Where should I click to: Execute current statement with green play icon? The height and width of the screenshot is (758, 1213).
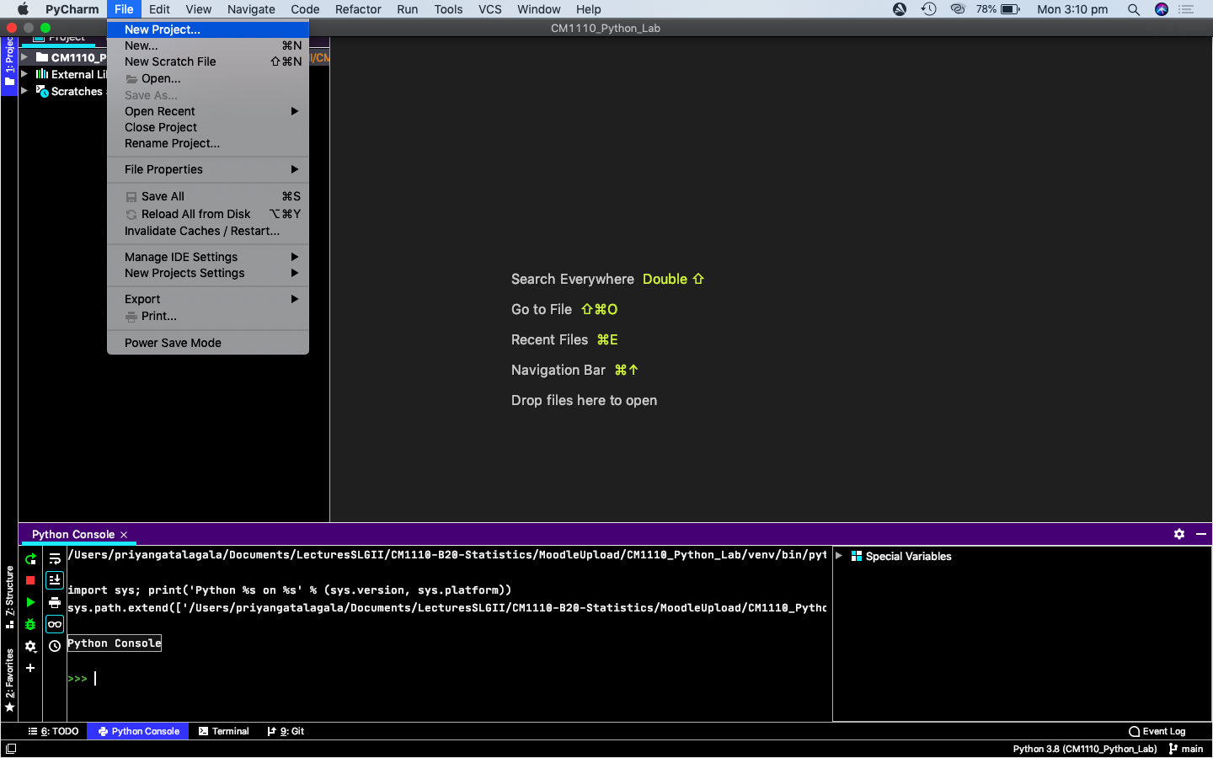(30, 602)
